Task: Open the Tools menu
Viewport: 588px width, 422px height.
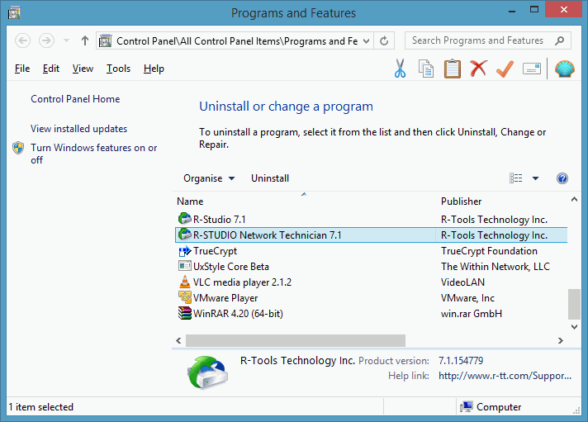Action: pyautogui.click(x=118, y=69)
